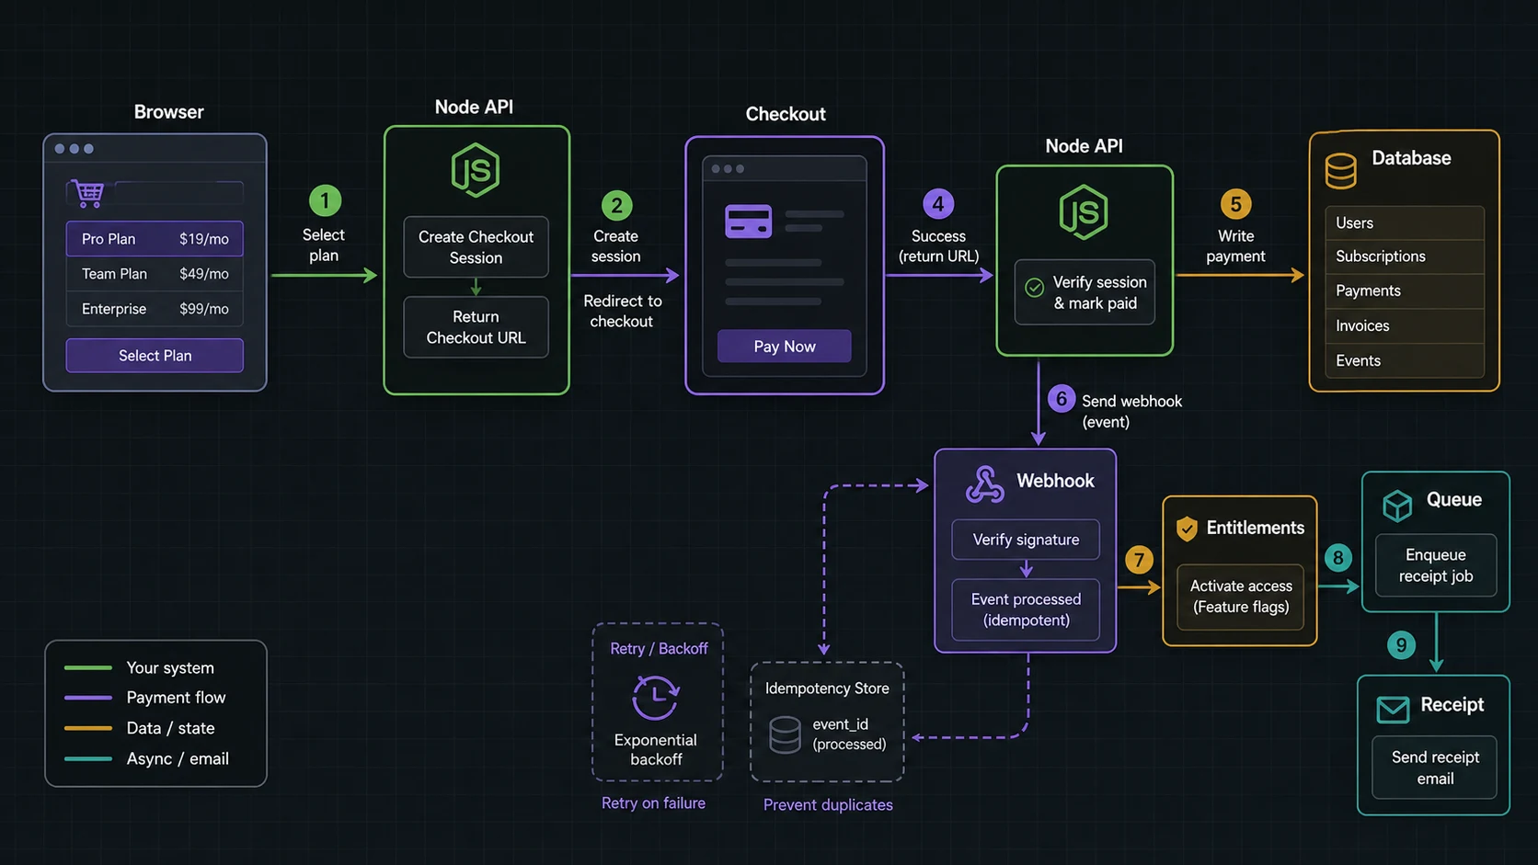Click the 'event_id (processed)' text
The image size is (1538, 865).
coord(849,734)
